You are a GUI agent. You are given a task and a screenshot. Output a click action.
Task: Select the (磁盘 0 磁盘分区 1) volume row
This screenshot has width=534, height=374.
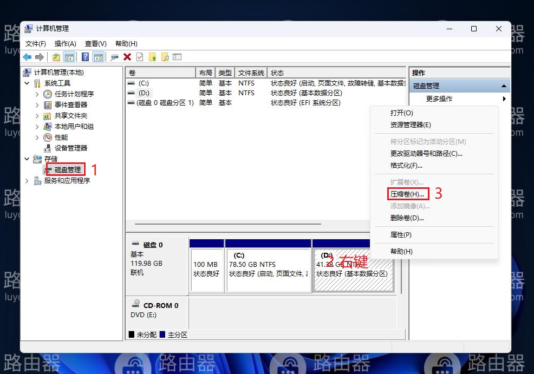coord(265,103)
